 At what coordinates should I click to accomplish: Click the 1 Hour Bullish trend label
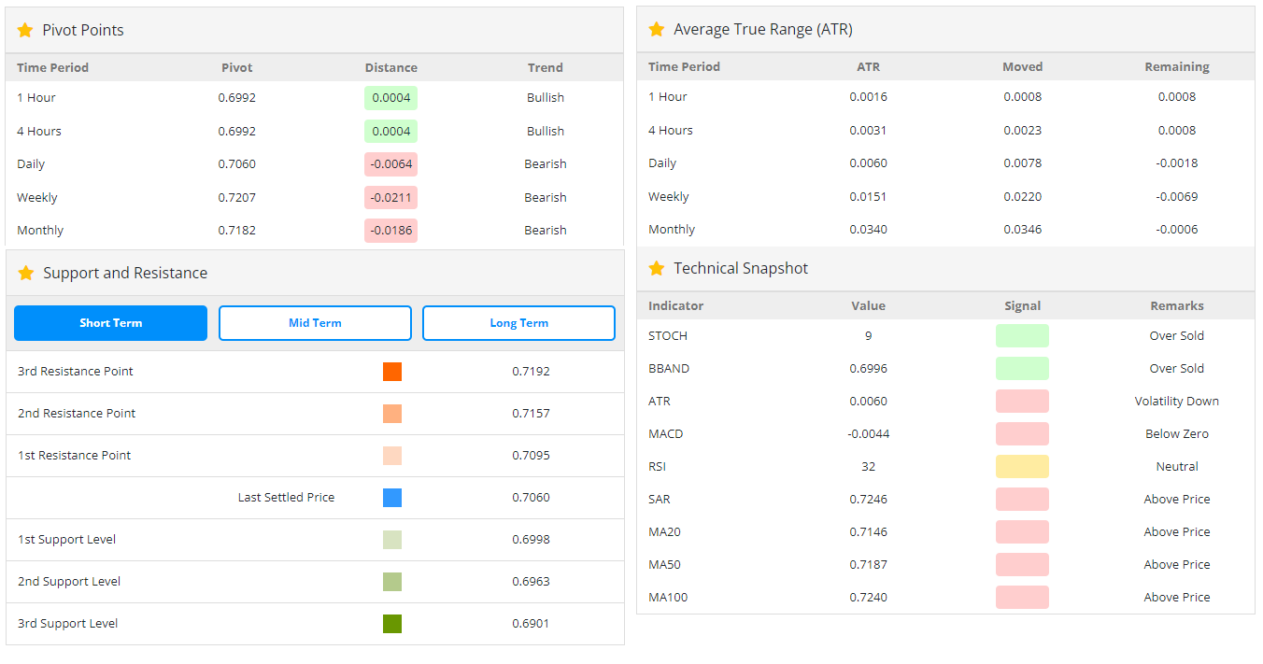(545, 98)
